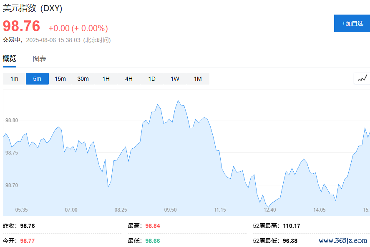Click the chart peak near 09:50
This screenshot has height=247, width=370.
click(178, 101)
